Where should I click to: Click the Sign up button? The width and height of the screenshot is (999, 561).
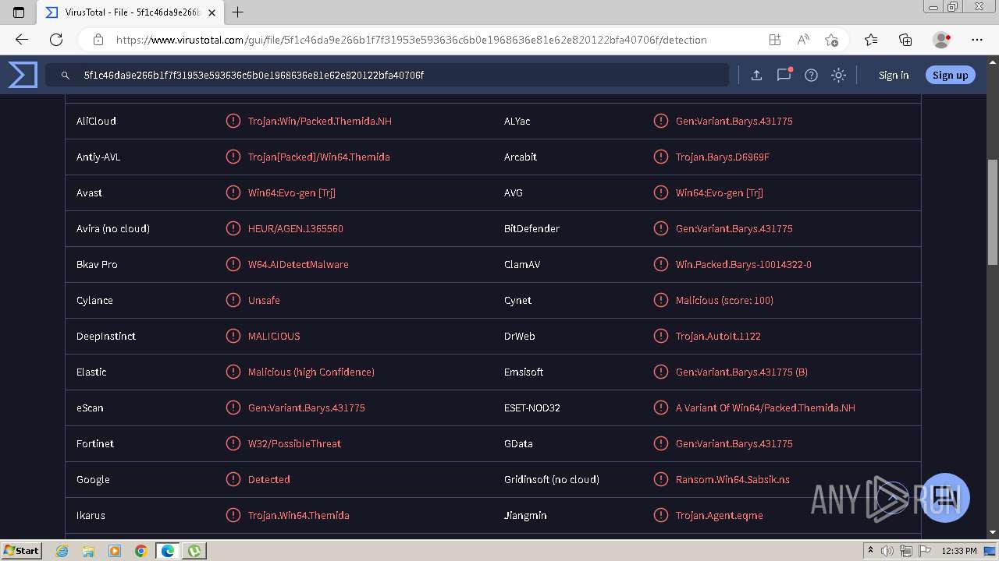[x=950, y=75]
